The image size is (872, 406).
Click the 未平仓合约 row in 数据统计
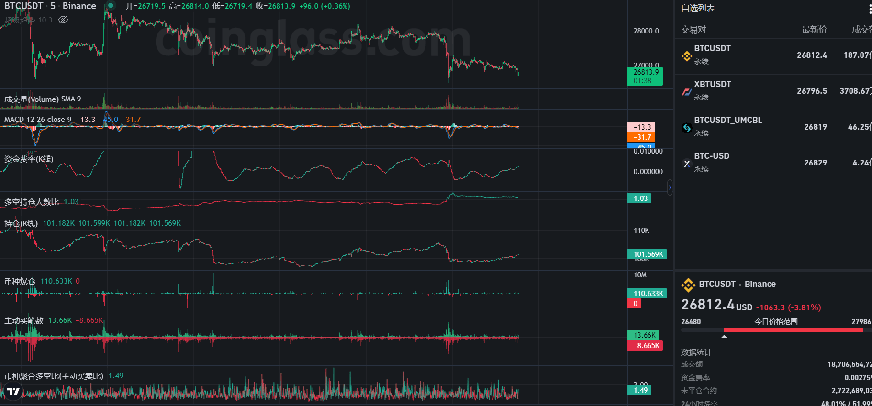pyautogui.click(x=776, y=391)
